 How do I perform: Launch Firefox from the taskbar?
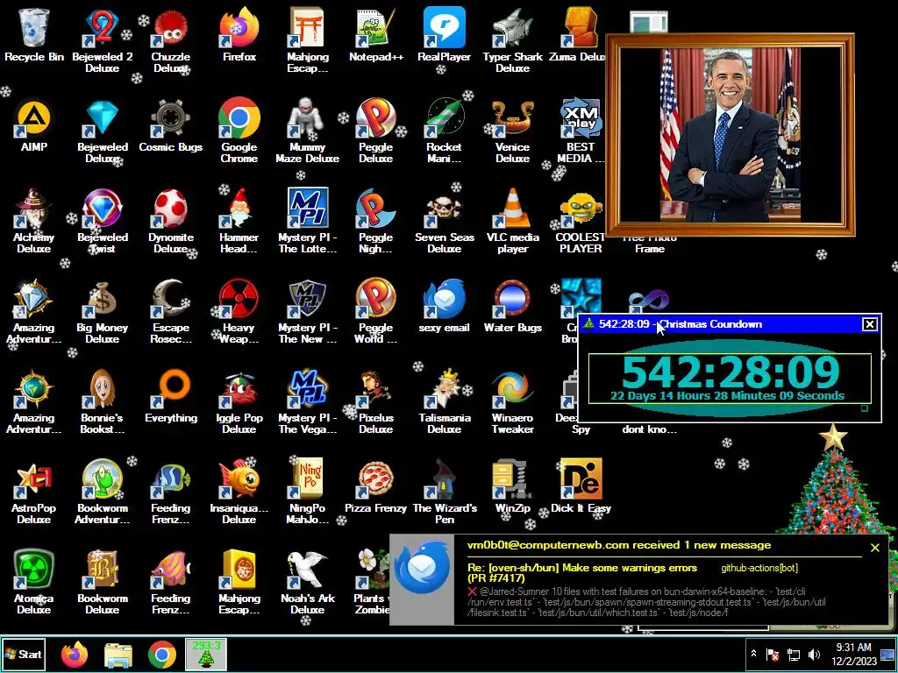[75, 654]
